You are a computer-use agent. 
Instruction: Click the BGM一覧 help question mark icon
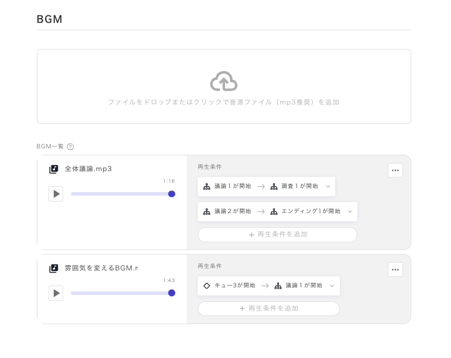coord(70,147)
